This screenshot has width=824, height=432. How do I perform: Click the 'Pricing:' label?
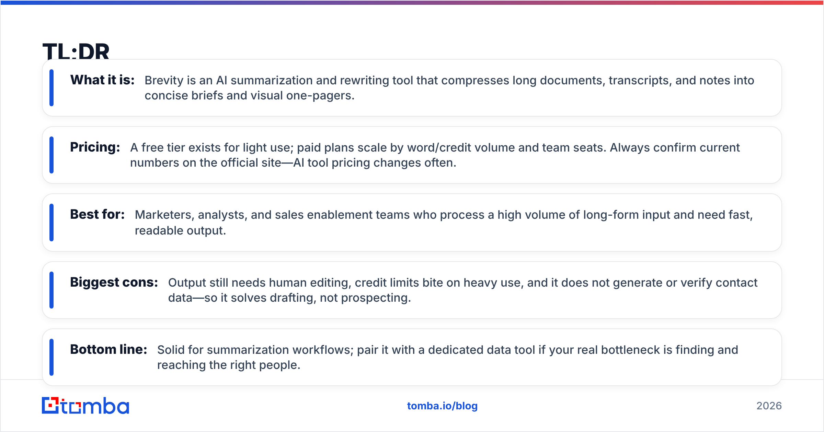point(95,147)
